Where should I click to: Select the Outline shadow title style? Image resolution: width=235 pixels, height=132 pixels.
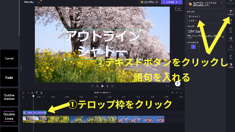(9, 97)
